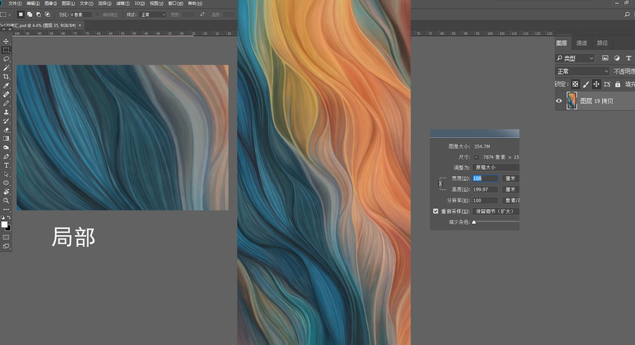This screenshot has height=345, width=635.
Task: Select the Gradient tool
Action: tap(6, 139)
